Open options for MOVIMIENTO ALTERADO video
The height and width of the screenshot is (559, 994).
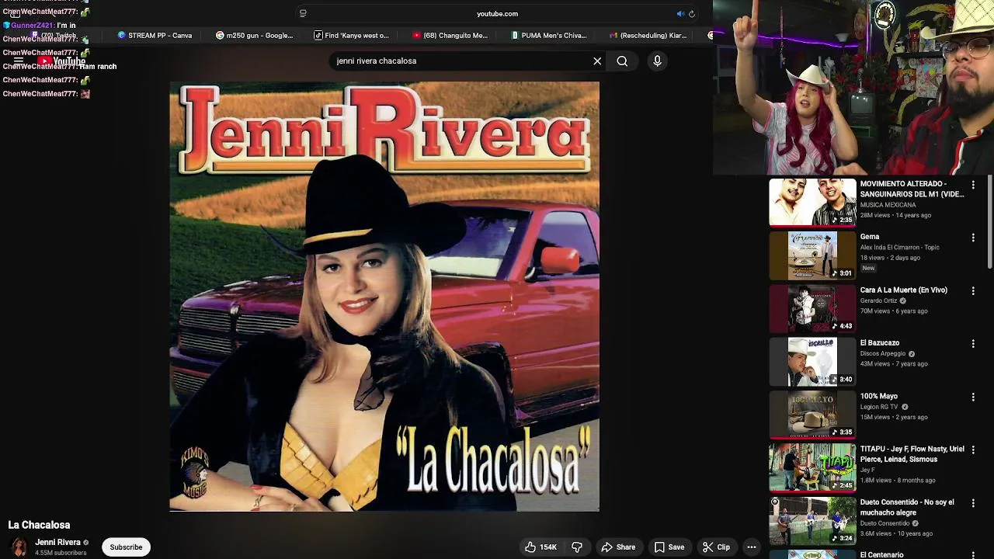[973, 185]
